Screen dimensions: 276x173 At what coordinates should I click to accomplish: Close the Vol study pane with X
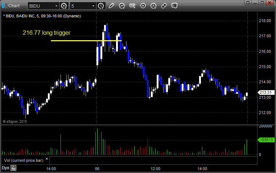coord(47,159)
